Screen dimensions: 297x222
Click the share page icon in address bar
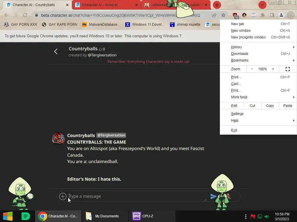[x=214, y=15]
